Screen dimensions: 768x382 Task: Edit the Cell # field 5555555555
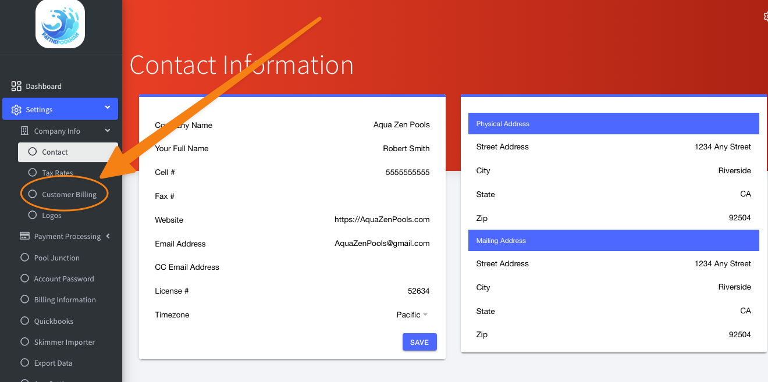[x=407, y=172]
